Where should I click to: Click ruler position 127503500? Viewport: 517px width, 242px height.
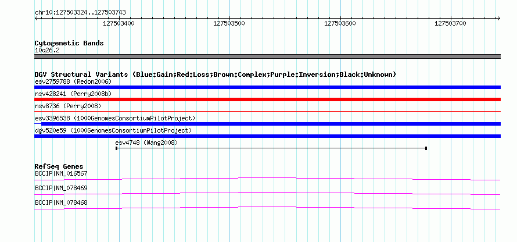(229, 23)
